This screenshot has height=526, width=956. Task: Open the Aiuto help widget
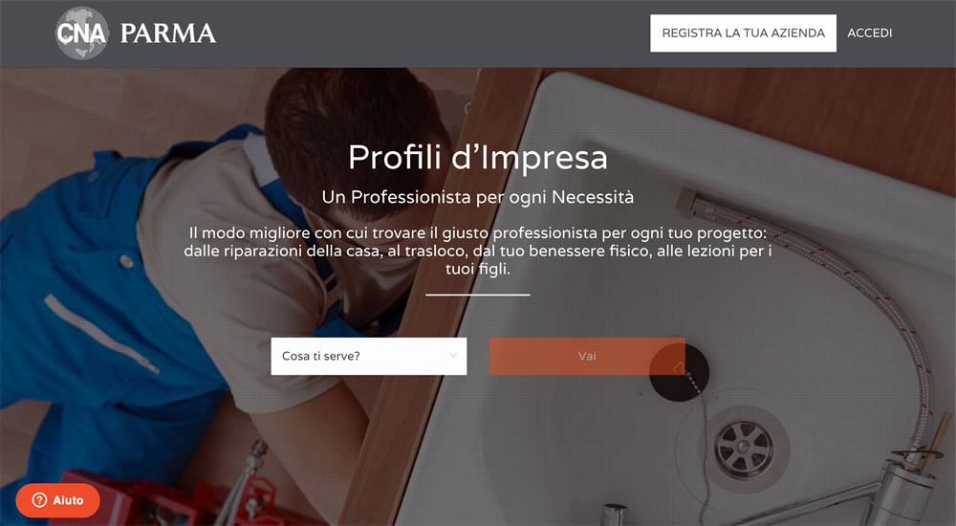[58, 500]
